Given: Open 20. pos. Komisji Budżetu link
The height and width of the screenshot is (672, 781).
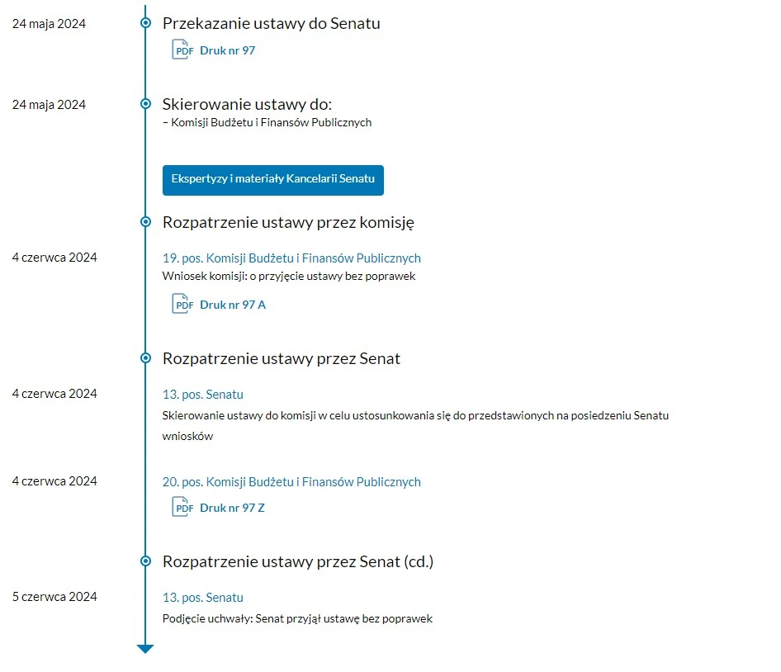Looking at the screenshot, I should coord(291,482).
